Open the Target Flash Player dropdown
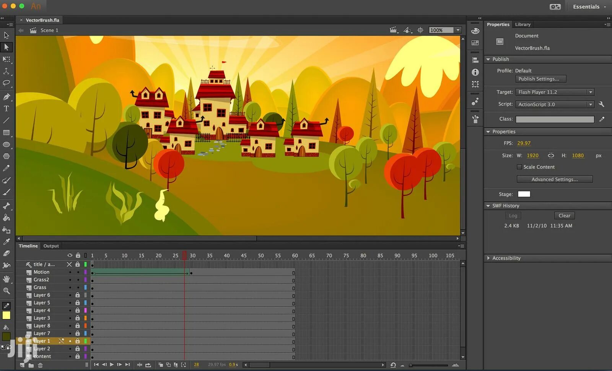This screenshot has height=371, width=612. (x=555, y=92)
